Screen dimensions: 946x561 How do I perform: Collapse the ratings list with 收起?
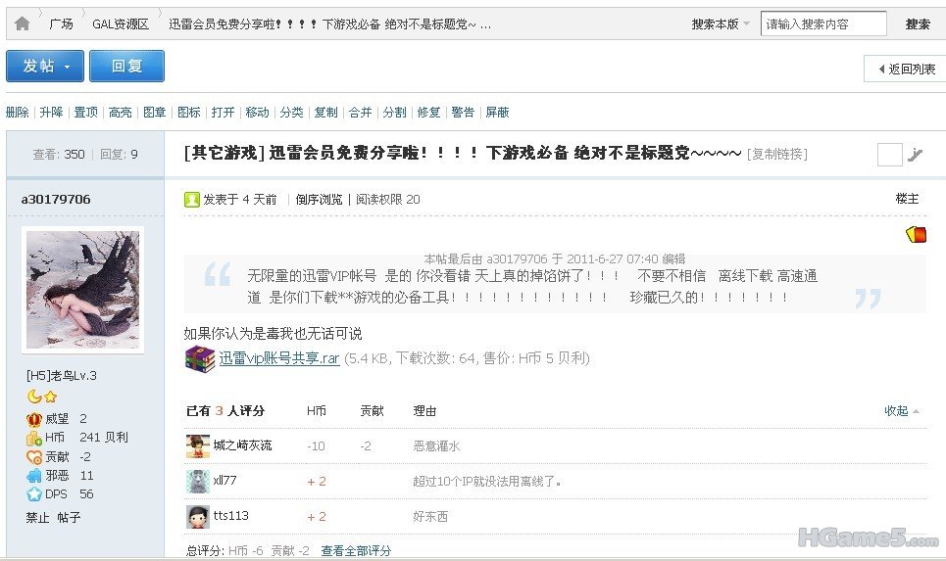click(x=901, y=411)
